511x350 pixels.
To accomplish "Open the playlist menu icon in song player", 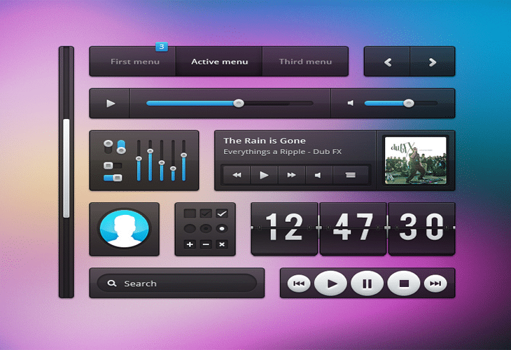I will click(351, 175).
